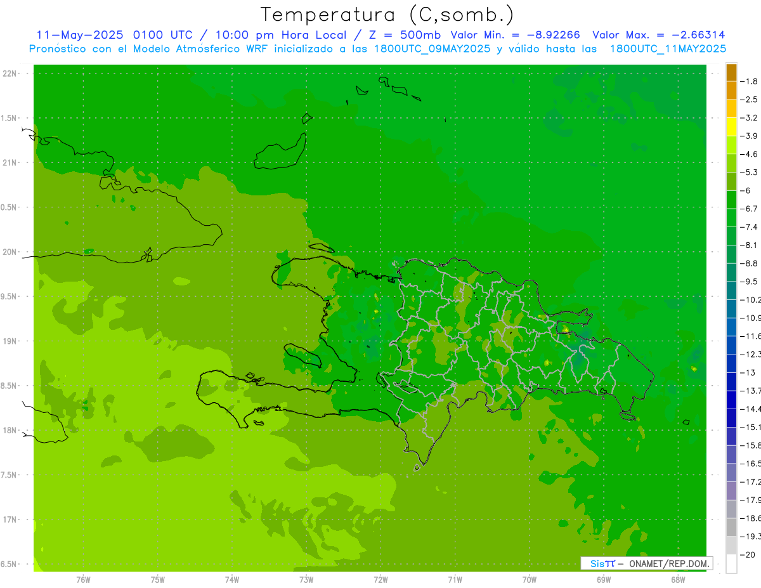
Task: Click the 20N latitude axis label
Action: [11, 252]
